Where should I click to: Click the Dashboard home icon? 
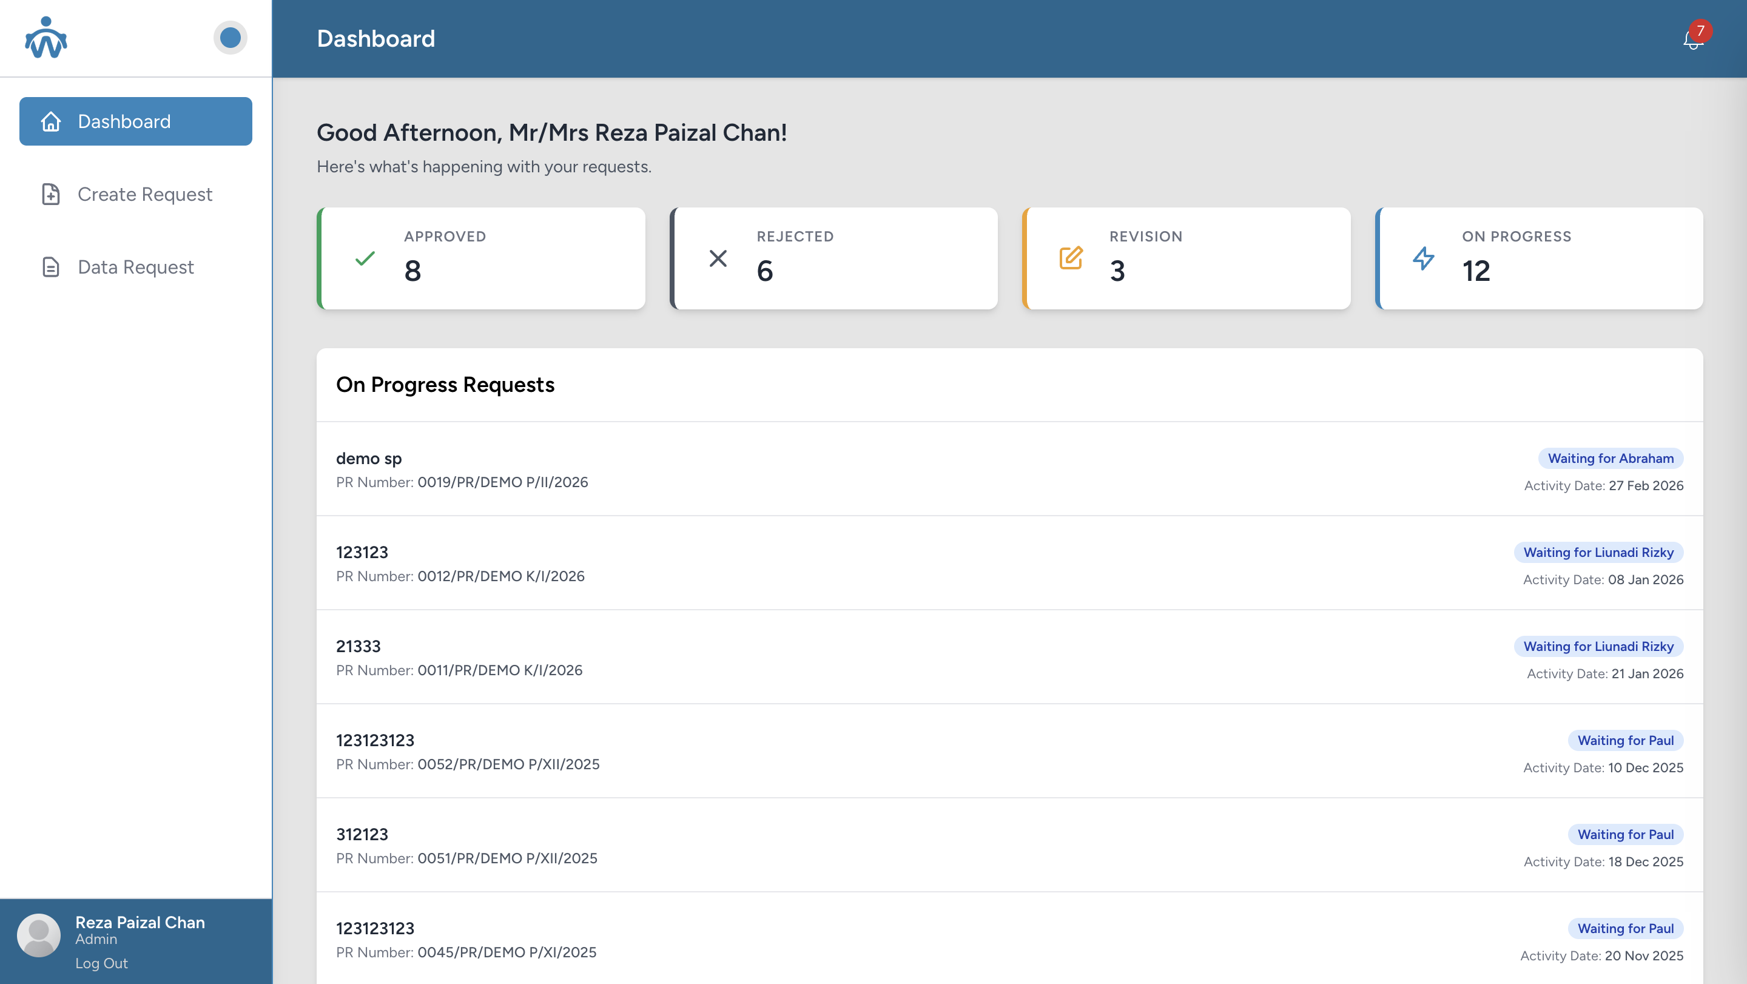[x=51, y=121]
